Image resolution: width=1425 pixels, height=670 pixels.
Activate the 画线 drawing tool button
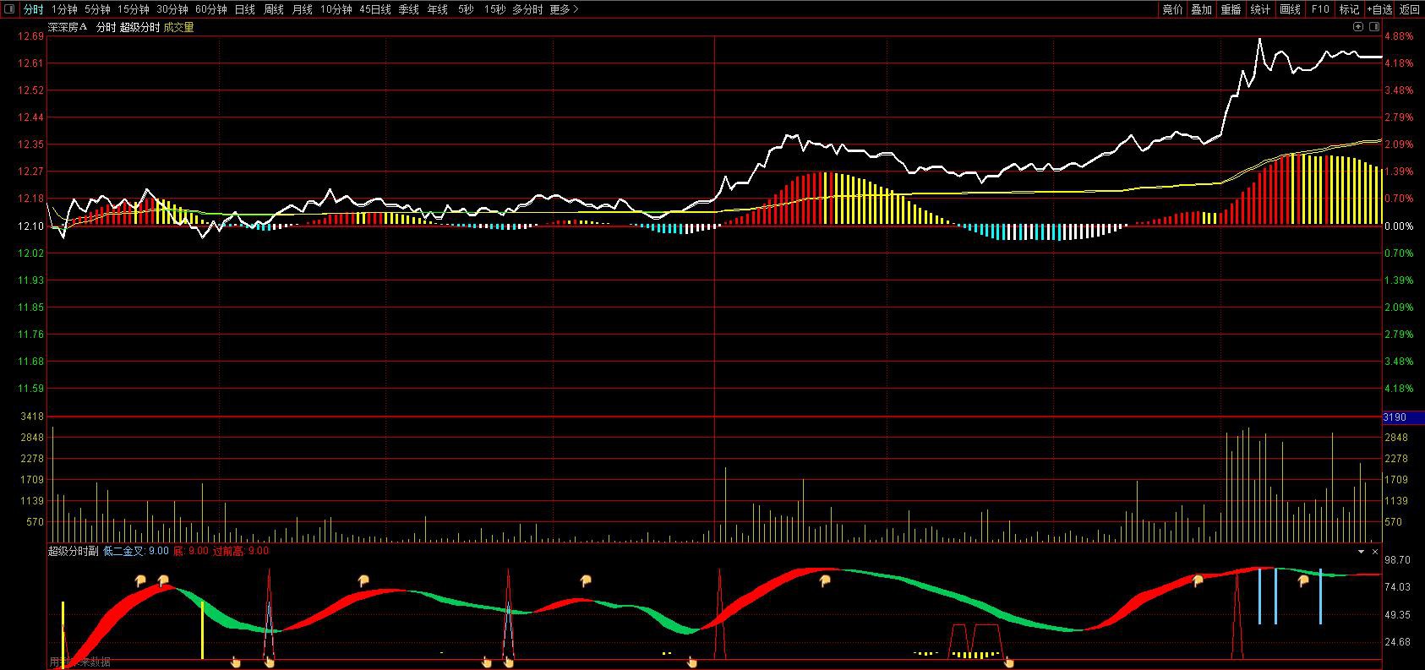pos(1291,9)
